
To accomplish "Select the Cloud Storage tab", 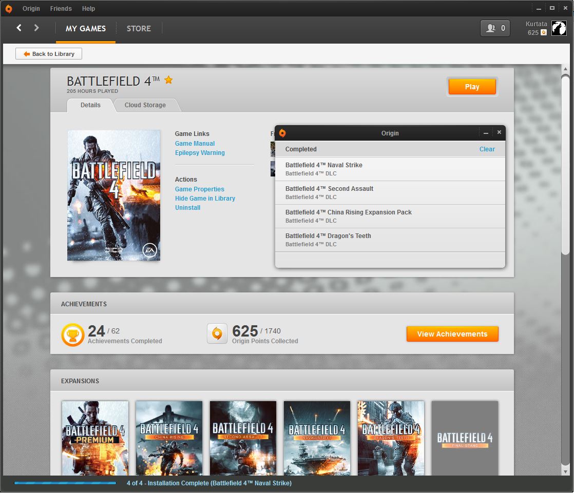I will pos(145,105).
